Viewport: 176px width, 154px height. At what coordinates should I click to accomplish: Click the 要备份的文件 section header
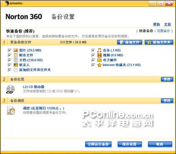point(21,42)
